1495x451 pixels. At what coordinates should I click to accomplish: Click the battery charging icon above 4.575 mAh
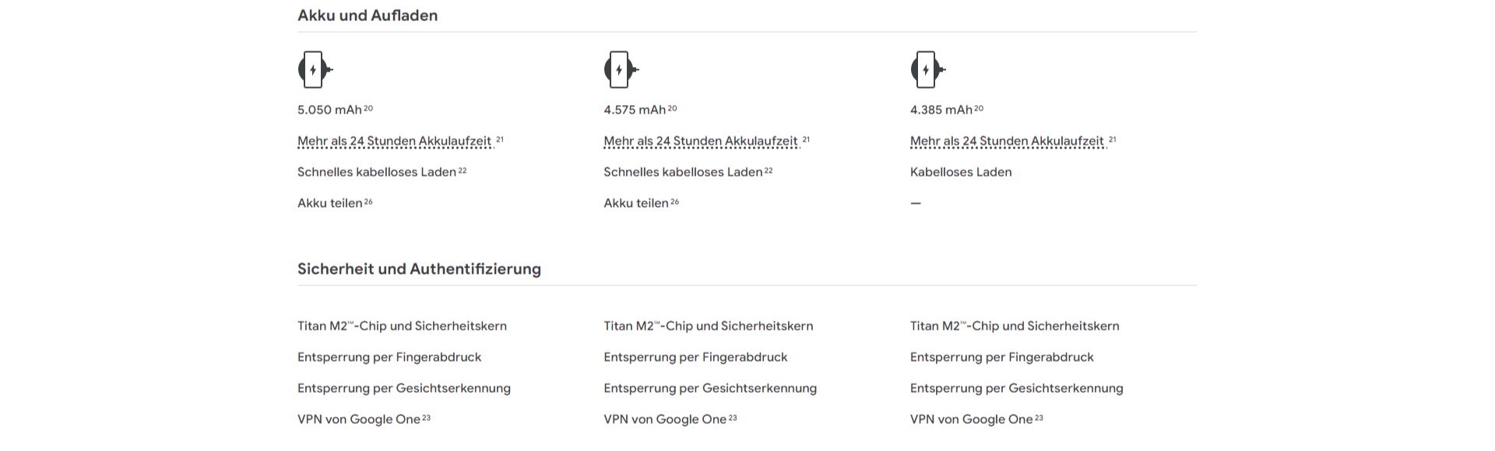tap(621, 70)
